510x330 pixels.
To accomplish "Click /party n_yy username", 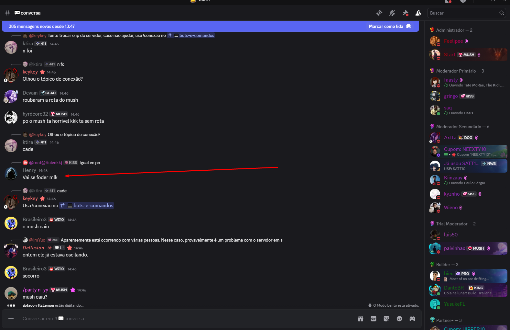I will (x=35, y=290).
